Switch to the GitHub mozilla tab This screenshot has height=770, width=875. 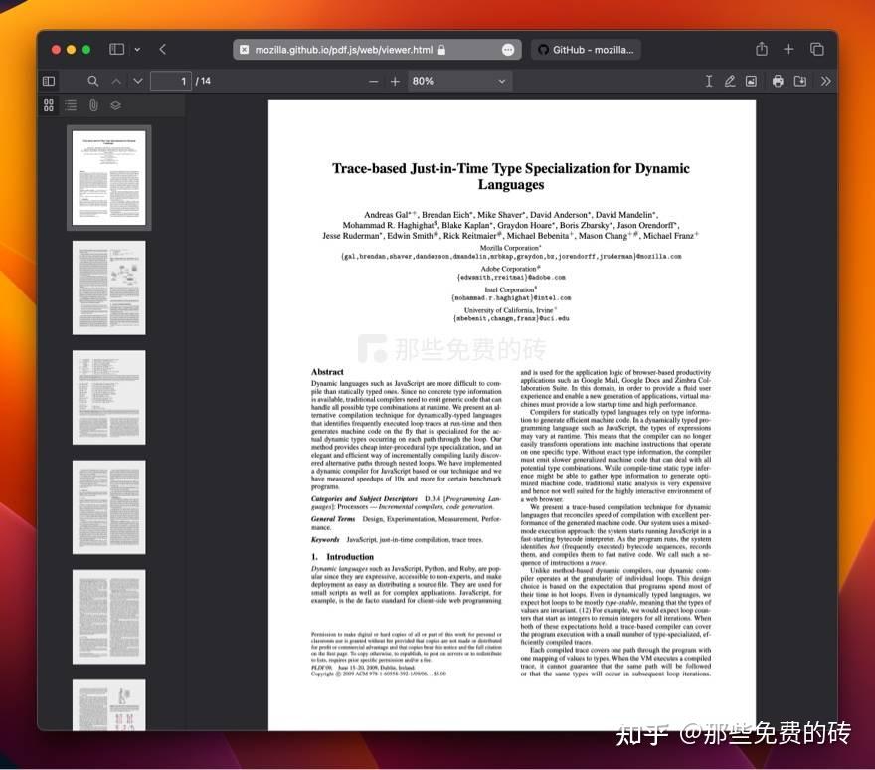pos(587,49)
